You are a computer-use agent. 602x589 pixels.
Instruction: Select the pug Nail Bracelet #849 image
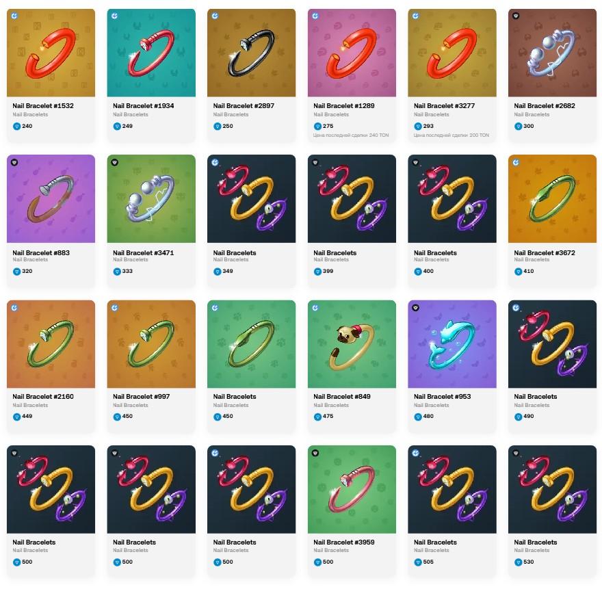pyautogui.click(x=352, y=344)
